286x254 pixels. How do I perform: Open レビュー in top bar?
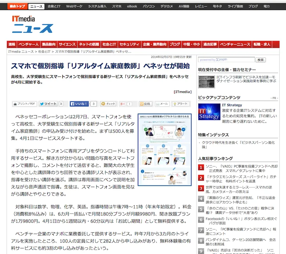pos(201,6)
